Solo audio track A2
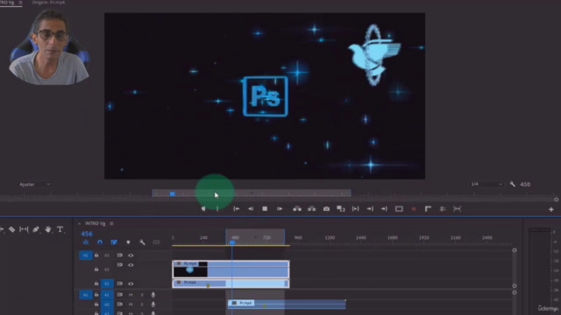Image resolution: width=561 pixels, height=315 pixels. pos(142,304)
